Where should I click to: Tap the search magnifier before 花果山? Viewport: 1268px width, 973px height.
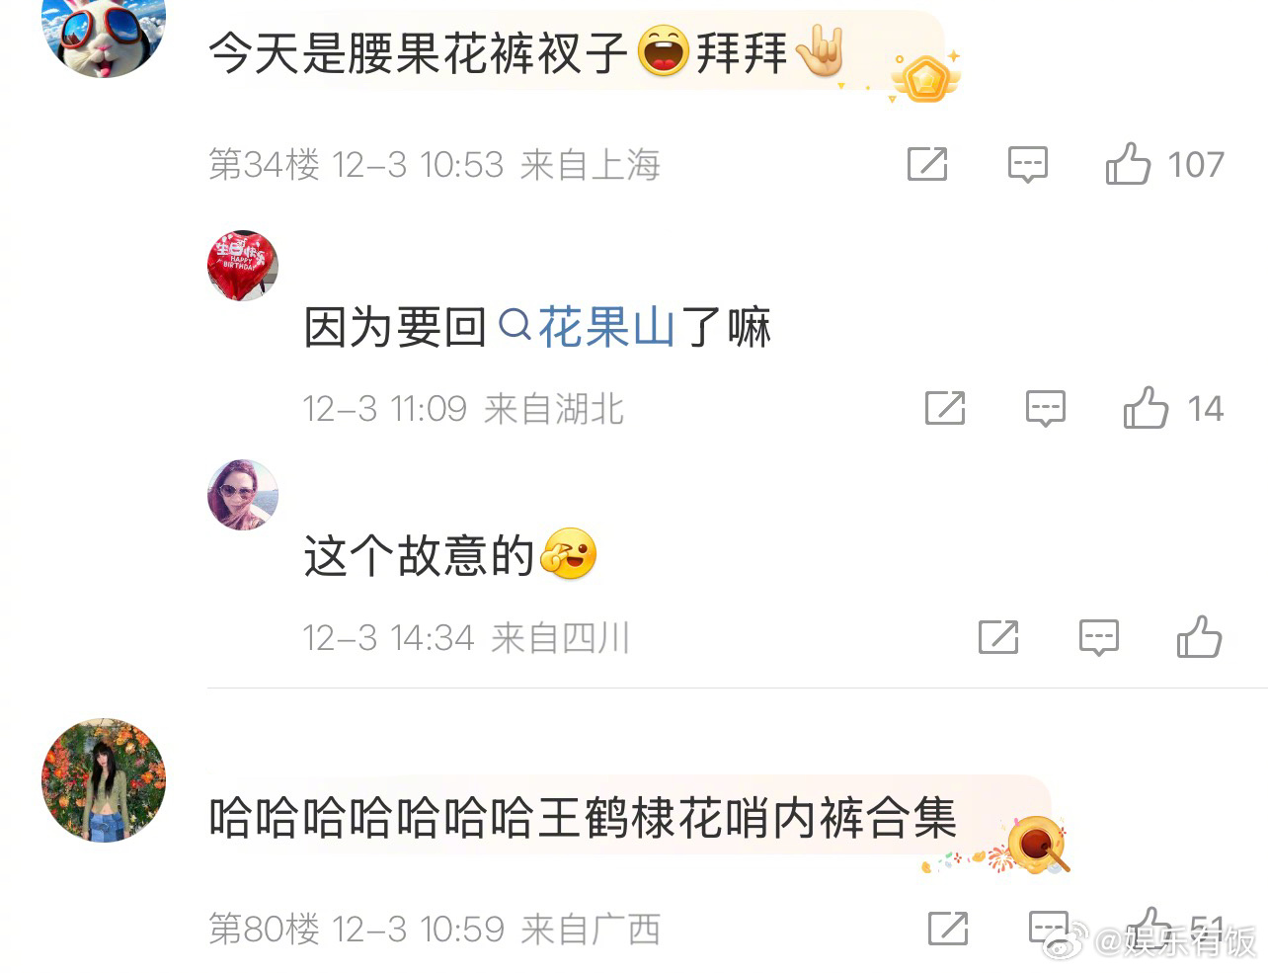coord(515,325)
